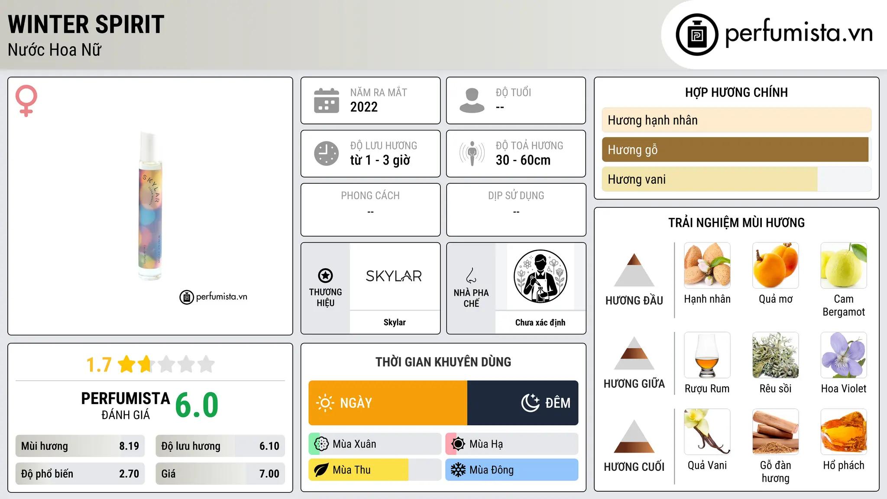Click the 'Độ lưu hương' 6.10 score
The width and height of the screenshot is (887, 499).
pos(220,446)
